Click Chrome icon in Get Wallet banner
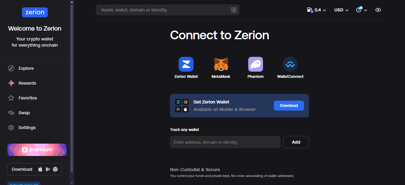 tap(186, 102)
